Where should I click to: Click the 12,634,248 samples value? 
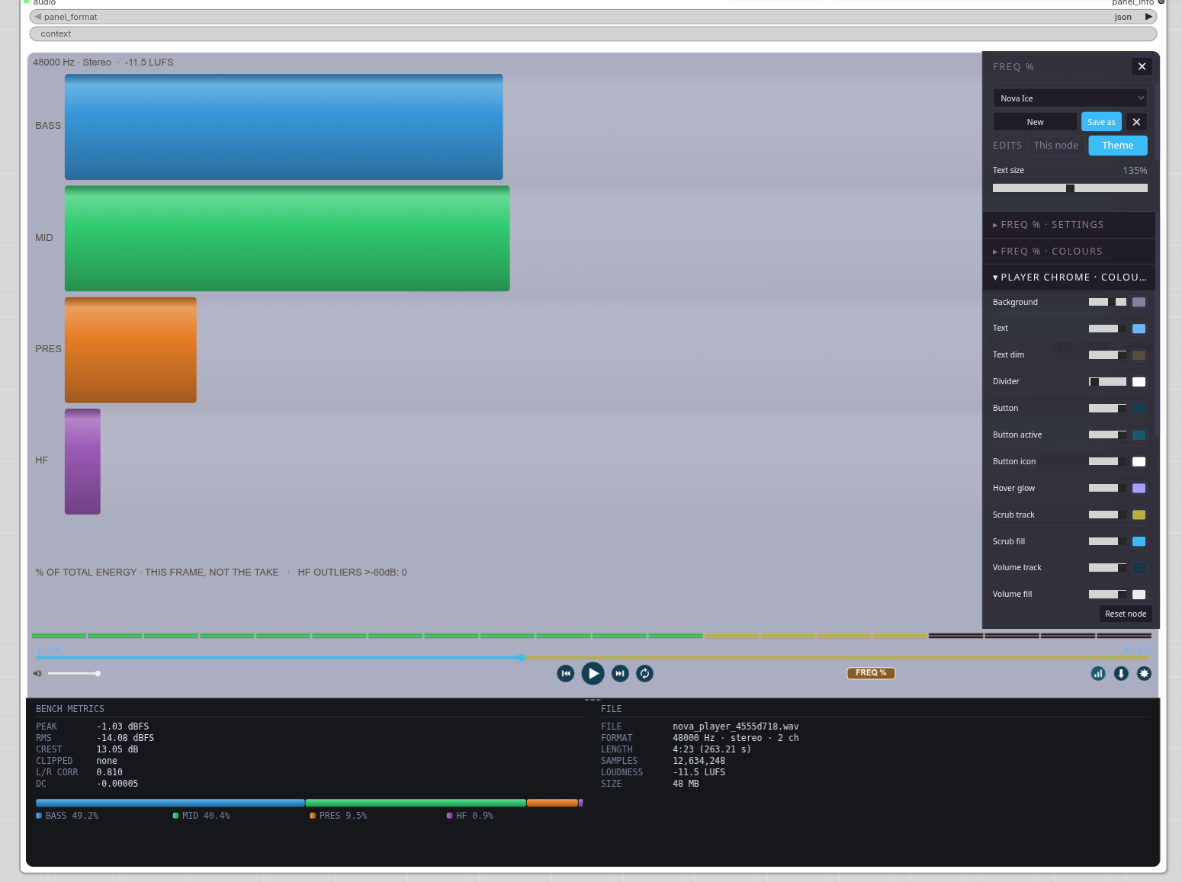699,761
